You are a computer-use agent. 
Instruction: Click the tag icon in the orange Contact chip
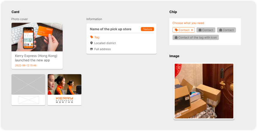[176, 30]
